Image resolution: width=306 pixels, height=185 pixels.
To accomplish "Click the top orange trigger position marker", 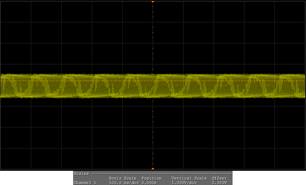I will point(153,2).
